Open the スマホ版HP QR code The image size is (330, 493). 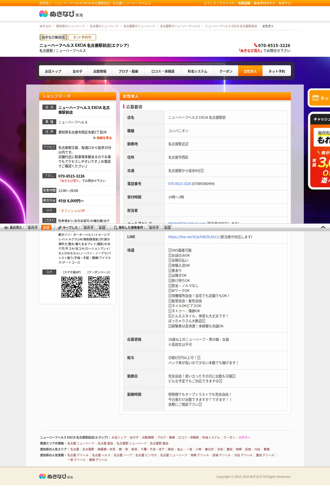(72, 287)
